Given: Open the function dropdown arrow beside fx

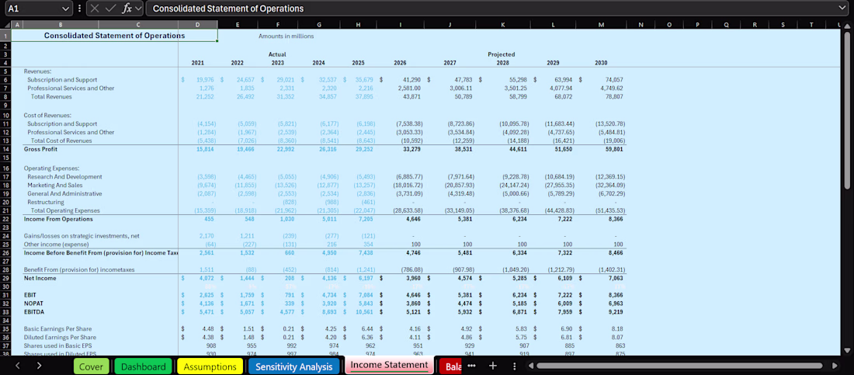Looking at the screenshot, I should pyautogui.click(x=137, y=9).
